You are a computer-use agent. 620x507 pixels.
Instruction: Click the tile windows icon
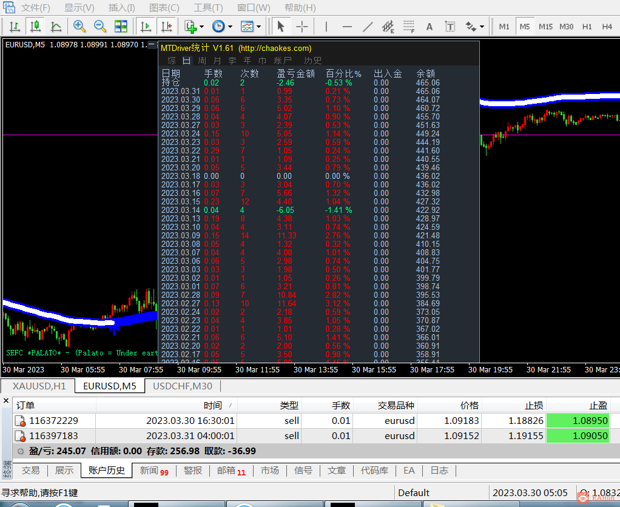pyautogui.click(x=121, y=26)
